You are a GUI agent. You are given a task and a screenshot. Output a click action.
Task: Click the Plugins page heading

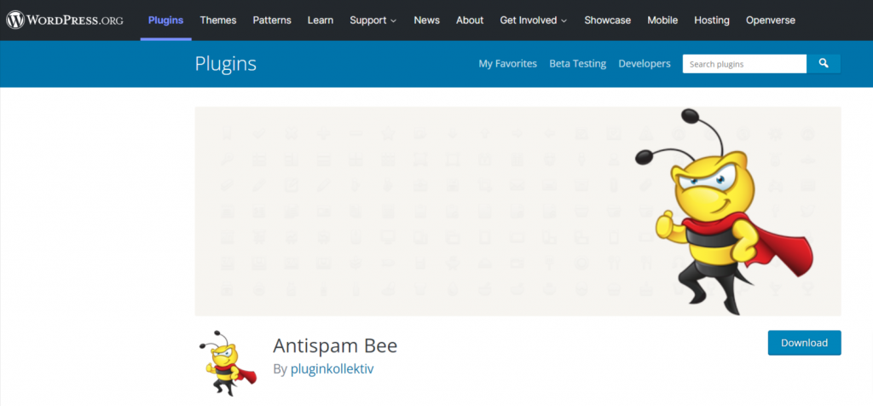tap(225, 63)
